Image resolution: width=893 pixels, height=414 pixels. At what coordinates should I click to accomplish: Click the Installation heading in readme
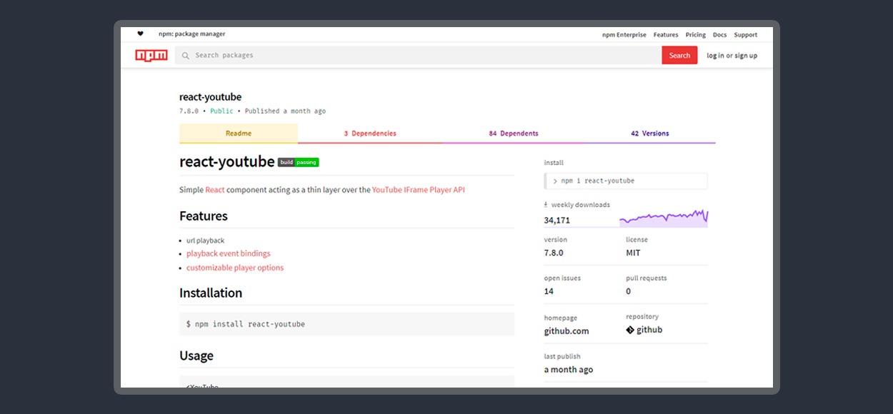[x=211, y=293]
